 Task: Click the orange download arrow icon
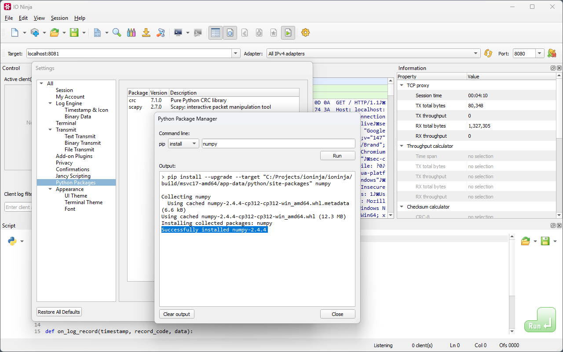[x=146, y=33]
